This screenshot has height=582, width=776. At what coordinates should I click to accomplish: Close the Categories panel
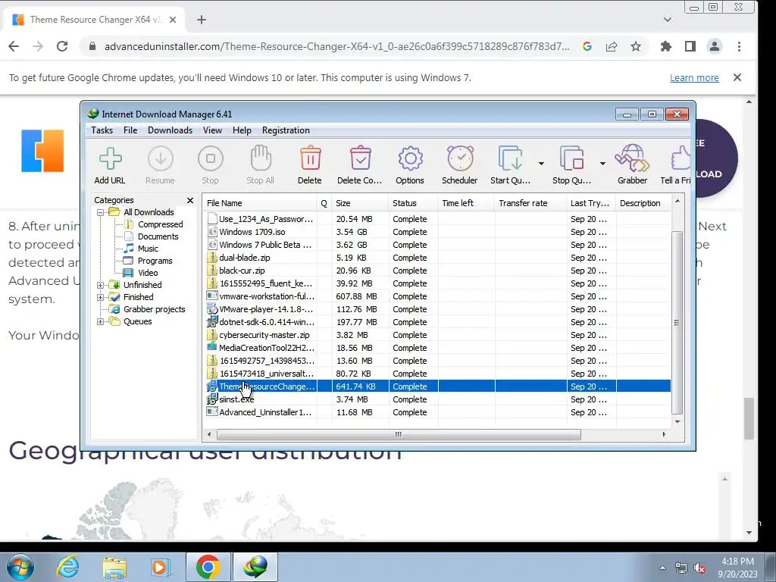tap(190, 200)
